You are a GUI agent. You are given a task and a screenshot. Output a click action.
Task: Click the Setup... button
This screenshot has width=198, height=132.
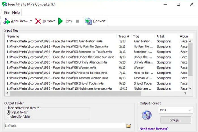(175, 120)
